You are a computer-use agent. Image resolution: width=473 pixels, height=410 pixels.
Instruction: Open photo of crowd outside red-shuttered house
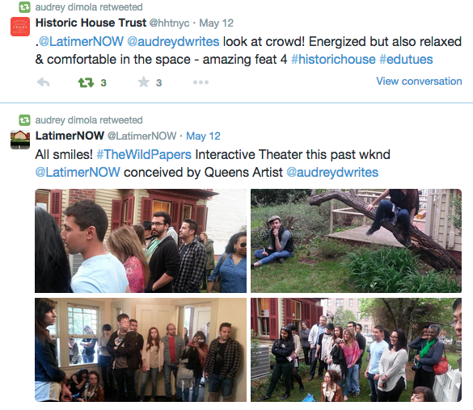[x=141, y=241]
